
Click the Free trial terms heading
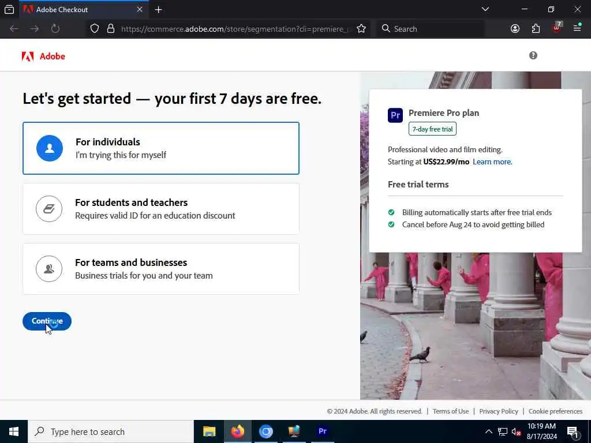pyautogui.click(x=418, y=185)
